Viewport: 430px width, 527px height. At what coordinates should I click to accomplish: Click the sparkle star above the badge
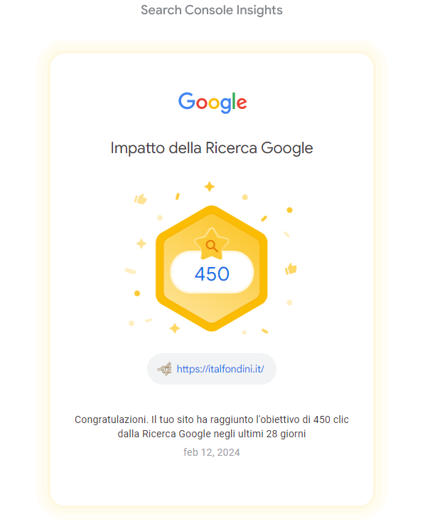point(210,186)
